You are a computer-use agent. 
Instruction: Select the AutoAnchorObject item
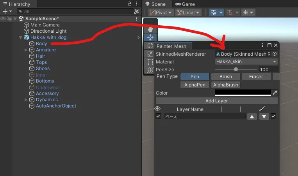click(x=56, y=106)
